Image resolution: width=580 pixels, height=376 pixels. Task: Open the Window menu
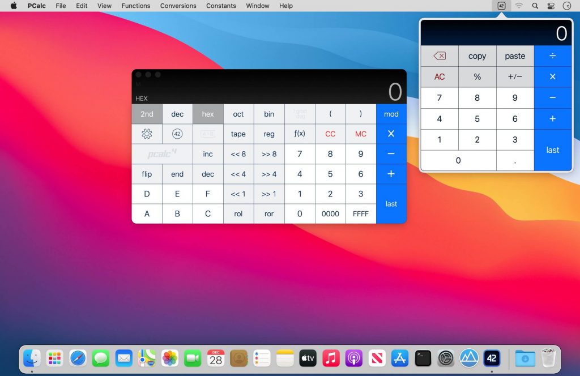pyautogui.click(x=258, y=6)
